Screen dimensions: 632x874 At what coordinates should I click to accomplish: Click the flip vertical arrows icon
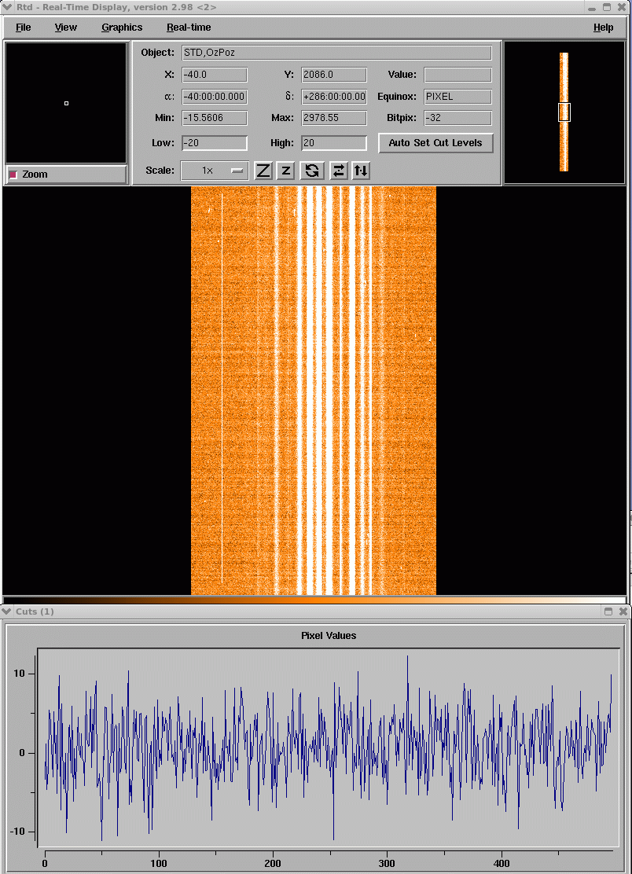point(361,171)
